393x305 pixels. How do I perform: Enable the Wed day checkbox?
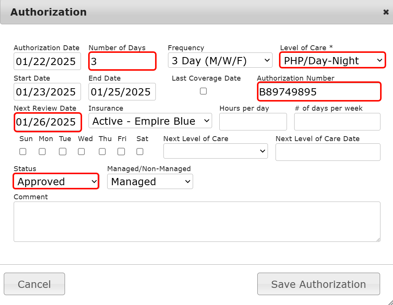pyautogui.click(x=81, y=152)
